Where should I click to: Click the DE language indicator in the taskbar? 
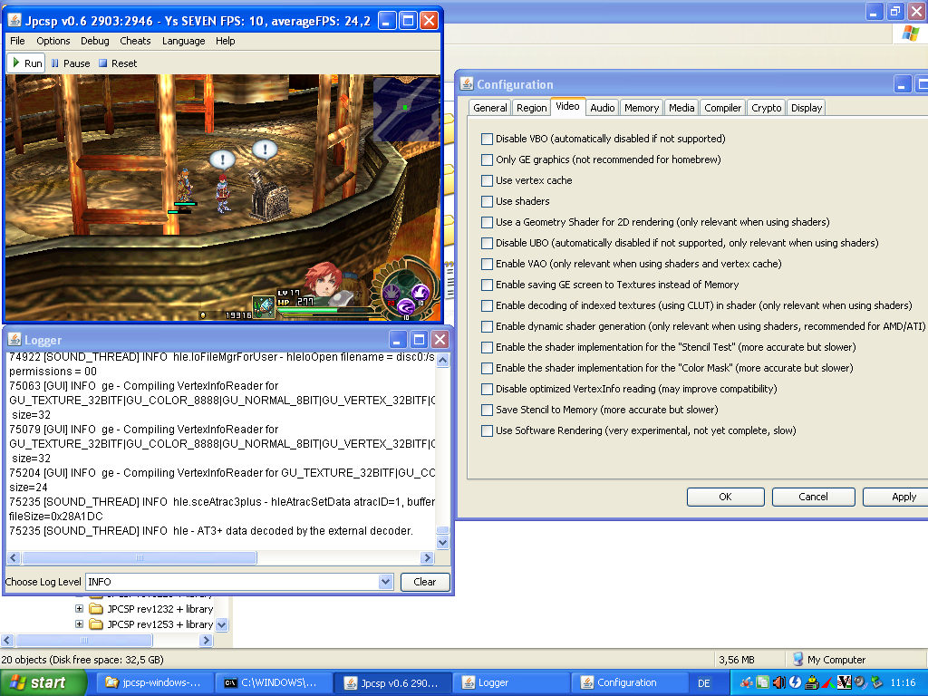(x=704, y=682)
